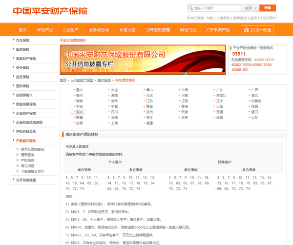293x245 pixels.
Task: Open the 公开信息披露 navigation tab
Action: click(158, 30)
